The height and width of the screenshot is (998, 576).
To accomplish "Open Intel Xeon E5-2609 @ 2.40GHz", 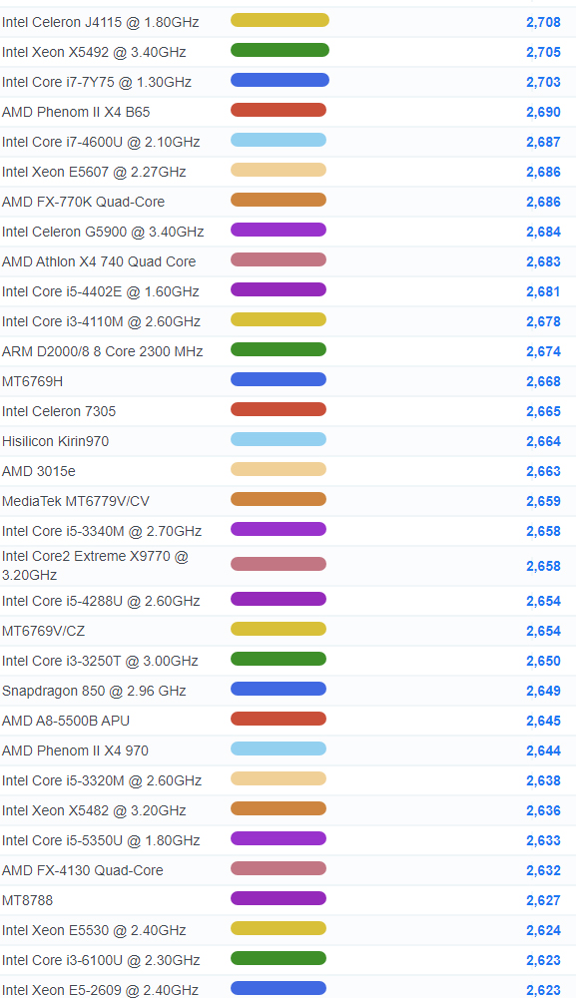I will pyautogui.click(x=100, y=990).
